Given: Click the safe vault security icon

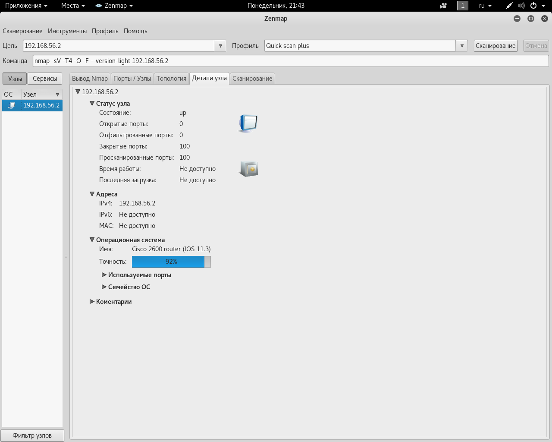Looking at the screenshot, I should point(248,169).
